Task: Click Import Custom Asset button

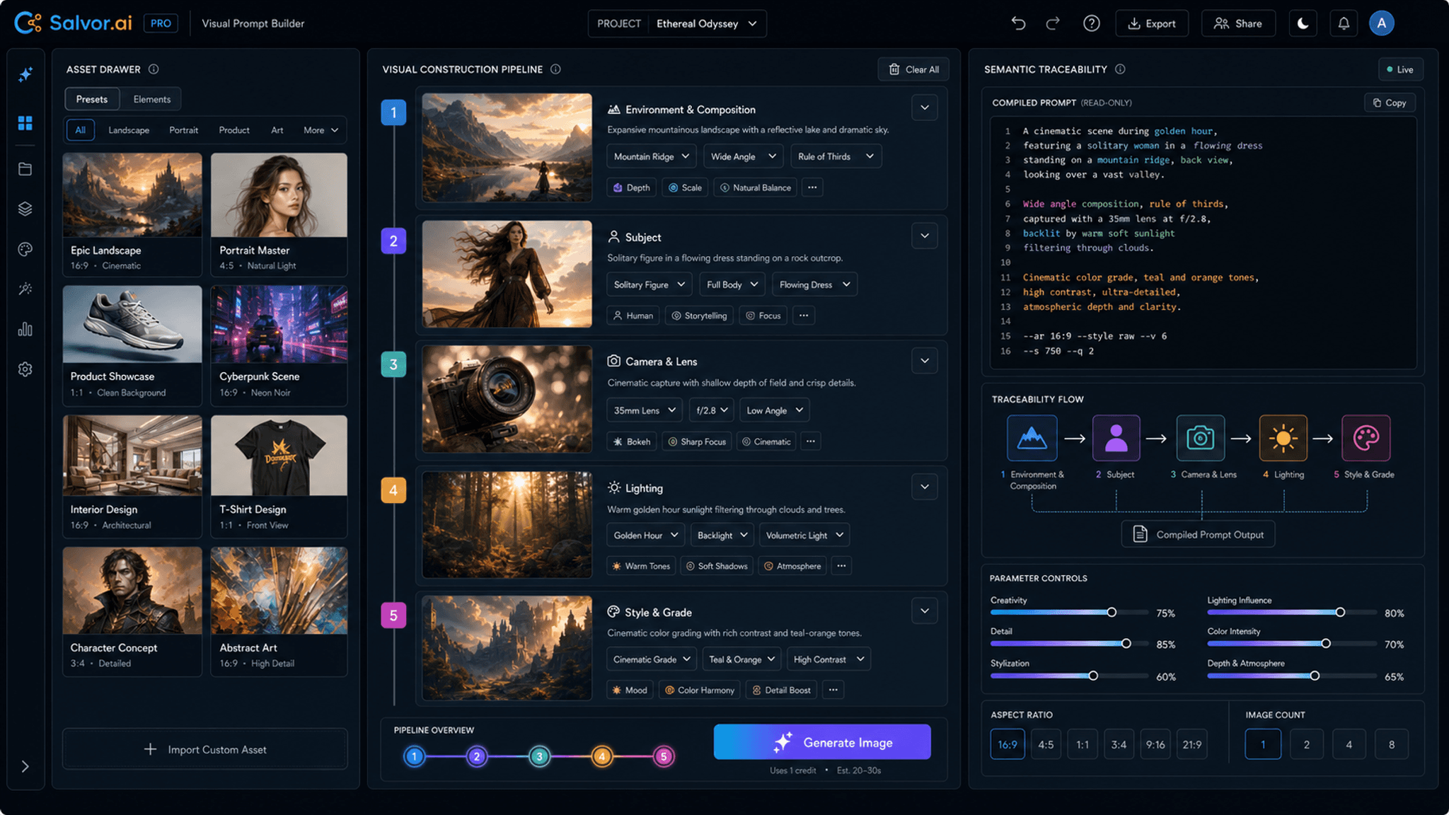Action: [205, 749]
